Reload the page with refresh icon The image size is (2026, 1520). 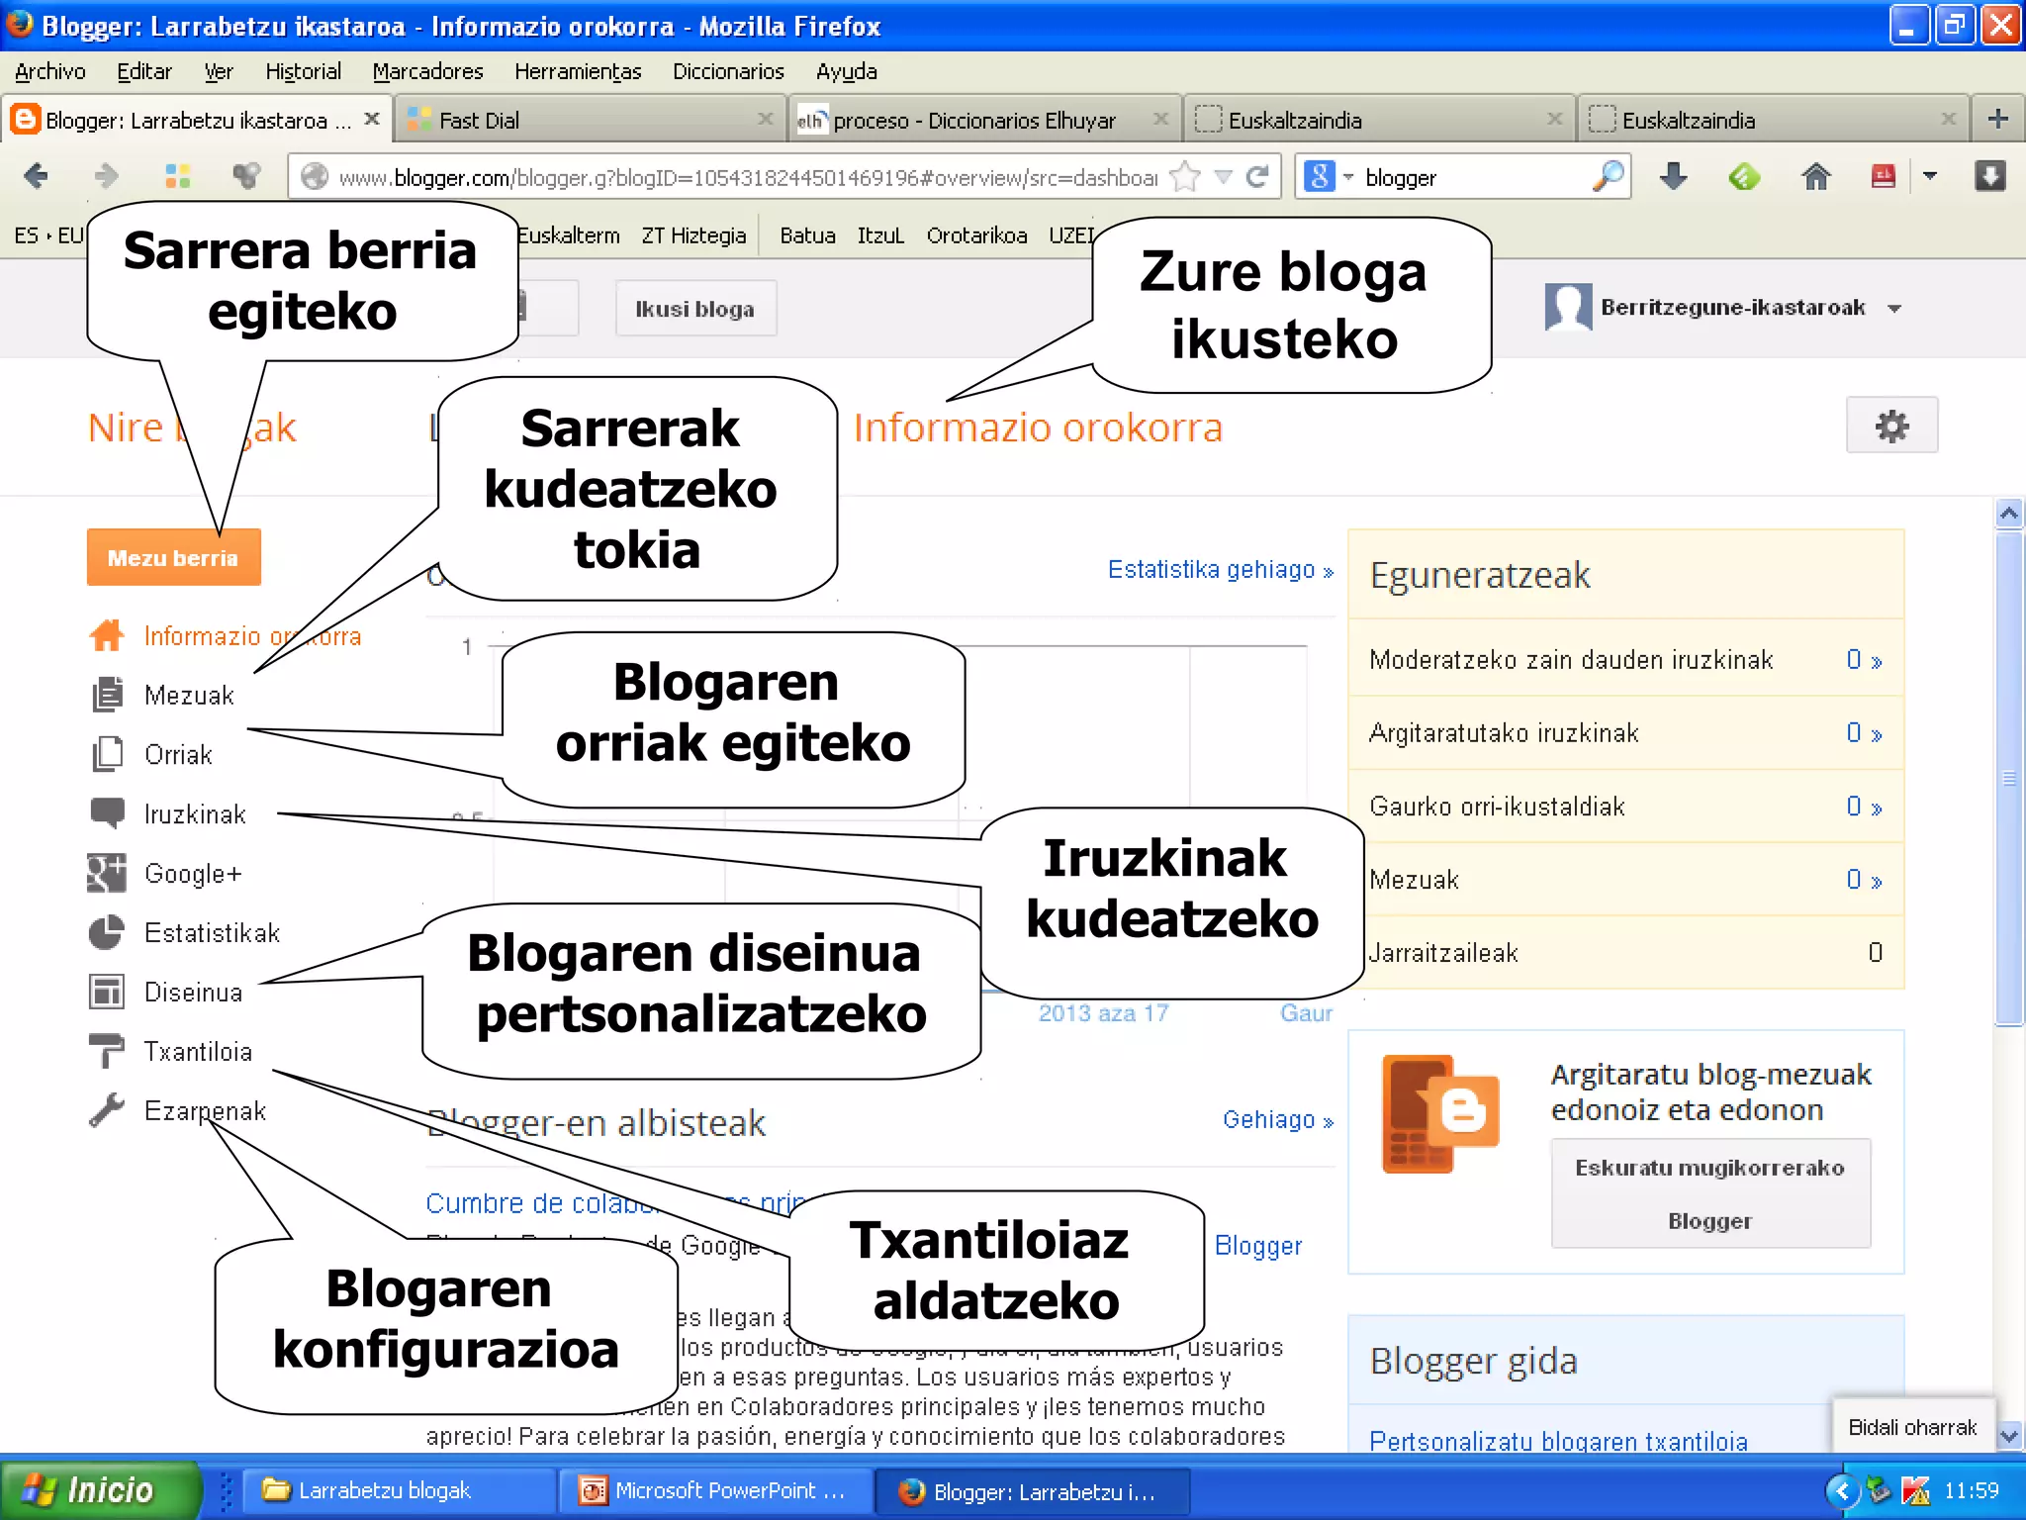[1257, 177]
